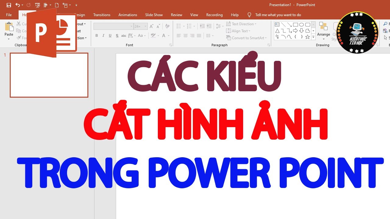Click the Undo arrow icon
Viewport: 390px width, 219px height.
click(x=17, y=5)
